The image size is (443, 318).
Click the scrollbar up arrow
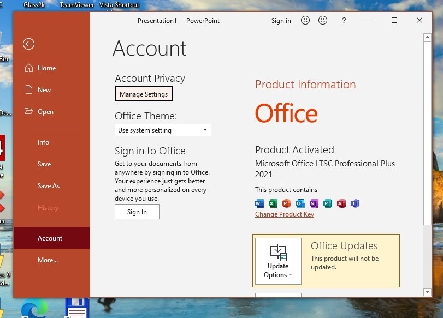pos(427,37)
